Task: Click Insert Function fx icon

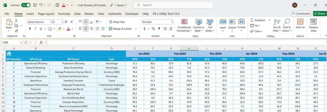Action: click(41, 43)
